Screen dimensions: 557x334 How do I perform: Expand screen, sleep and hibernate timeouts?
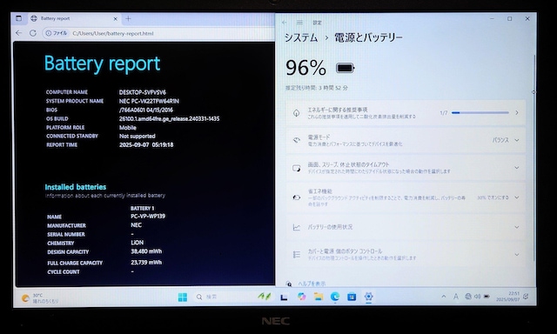tap(406, 168)
